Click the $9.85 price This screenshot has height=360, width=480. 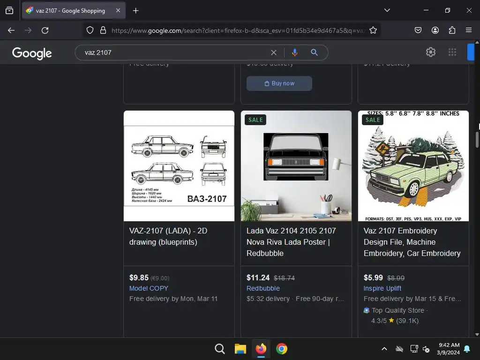[139, 277]
